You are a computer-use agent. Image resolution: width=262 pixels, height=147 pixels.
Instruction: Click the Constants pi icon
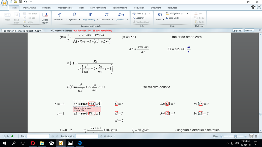(x=106, y=15)
